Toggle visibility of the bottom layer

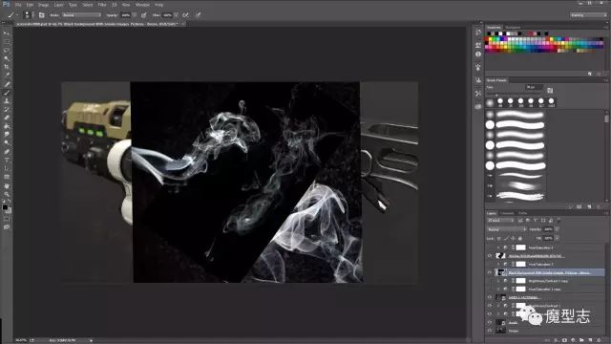490,331
